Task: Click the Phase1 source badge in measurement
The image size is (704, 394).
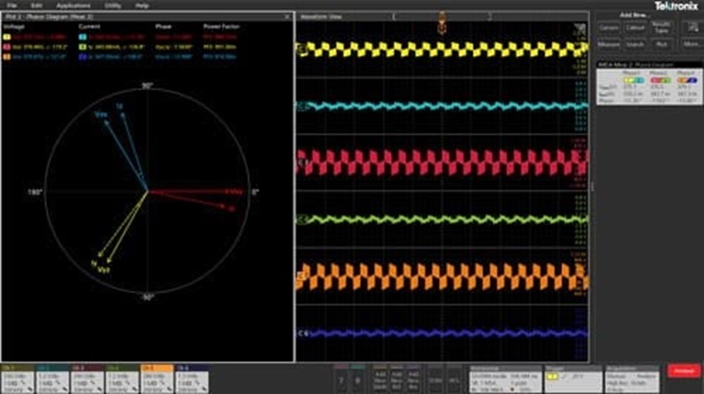Action: [x=633, y=80]
